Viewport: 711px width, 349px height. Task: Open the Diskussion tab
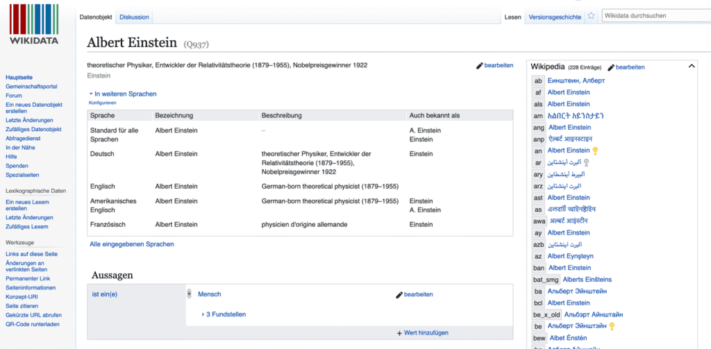(134, 17)
